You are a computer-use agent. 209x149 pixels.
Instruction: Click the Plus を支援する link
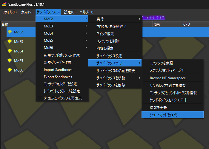click(x=153, y=18)
